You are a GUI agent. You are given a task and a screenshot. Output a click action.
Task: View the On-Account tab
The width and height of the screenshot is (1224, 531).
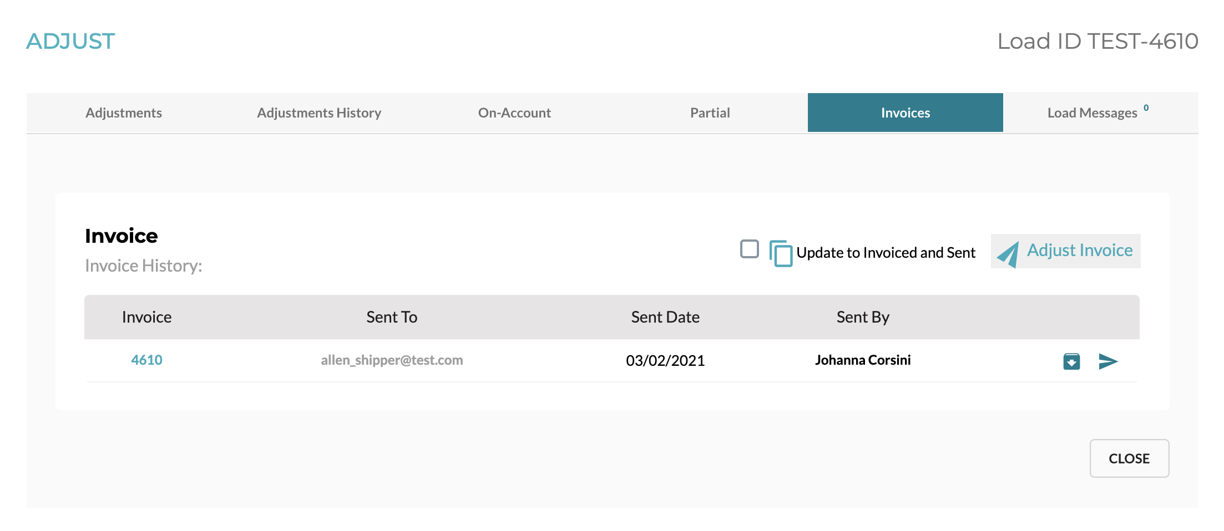(x=514, y=113)
